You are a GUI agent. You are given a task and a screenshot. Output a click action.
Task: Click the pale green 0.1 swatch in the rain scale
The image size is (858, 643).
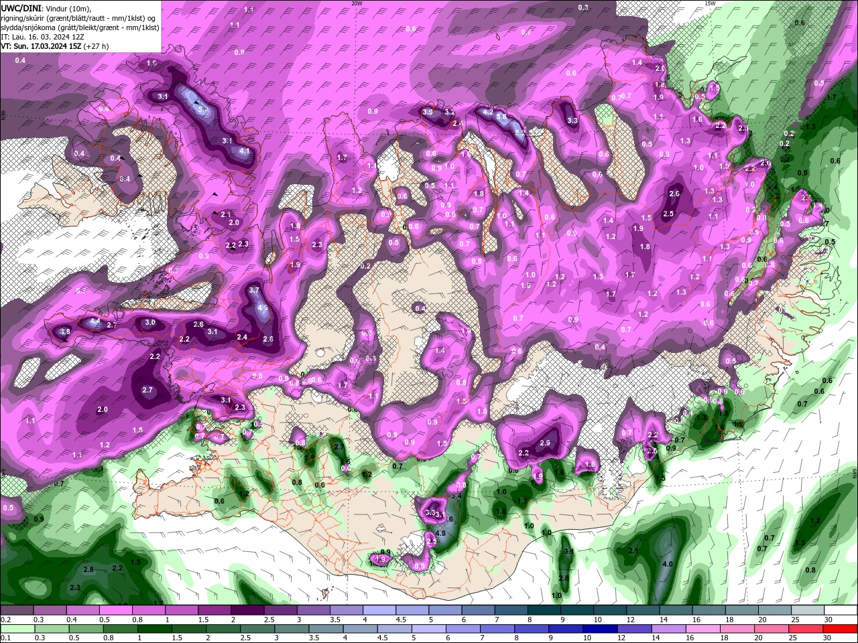(17, 629)
